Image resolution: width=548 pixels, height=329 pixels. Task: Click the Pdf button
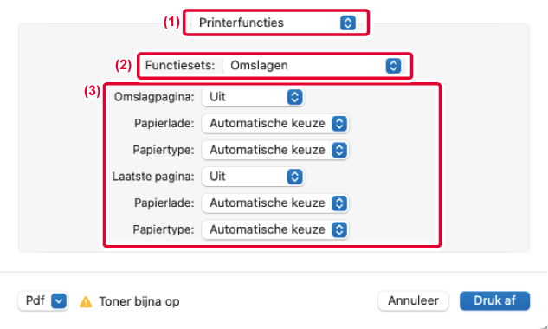pyautogui.click(x=43, y=300)
